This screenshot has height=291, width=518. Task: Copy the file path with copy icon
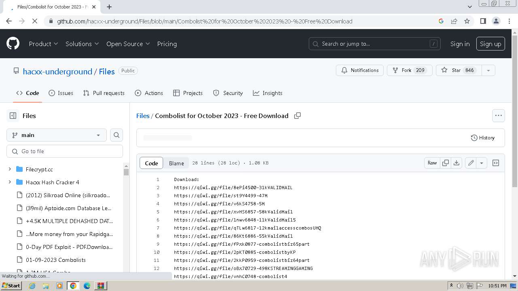[x=297, y=116]
